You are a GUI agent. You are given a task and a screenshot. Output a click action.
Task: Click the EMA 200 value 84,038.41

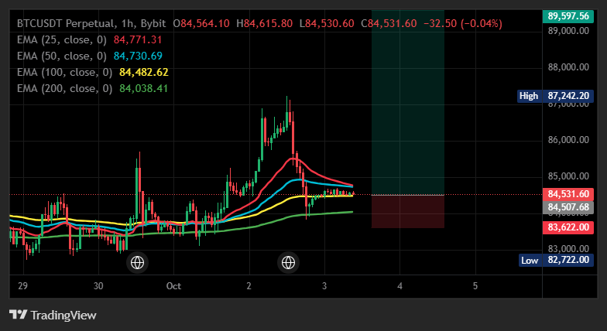(x=144, y=88)
